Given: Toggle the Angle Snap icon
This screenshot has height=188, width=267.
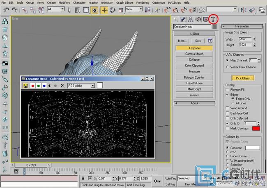Looking at the screenshot, I should 175,10.
